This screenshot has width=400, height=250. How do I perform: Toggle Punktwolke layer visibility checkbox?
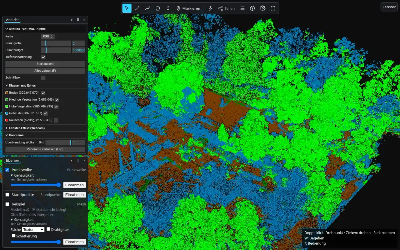(x=7, y=170)
